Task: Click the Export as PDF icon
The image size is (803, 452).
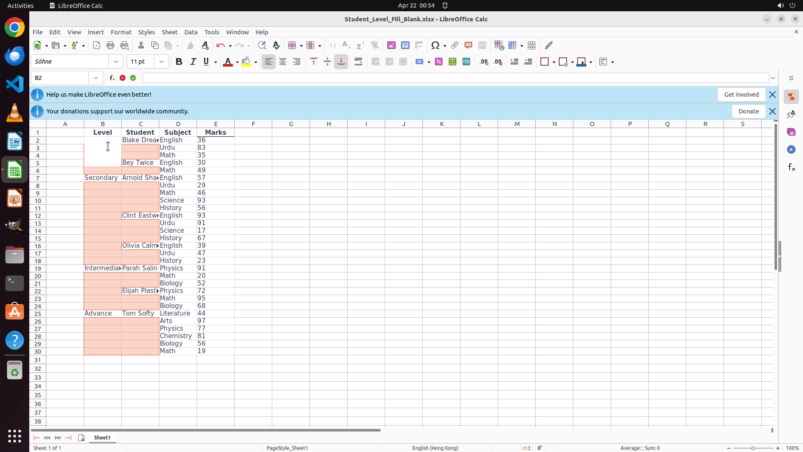Action: (97, 45)
